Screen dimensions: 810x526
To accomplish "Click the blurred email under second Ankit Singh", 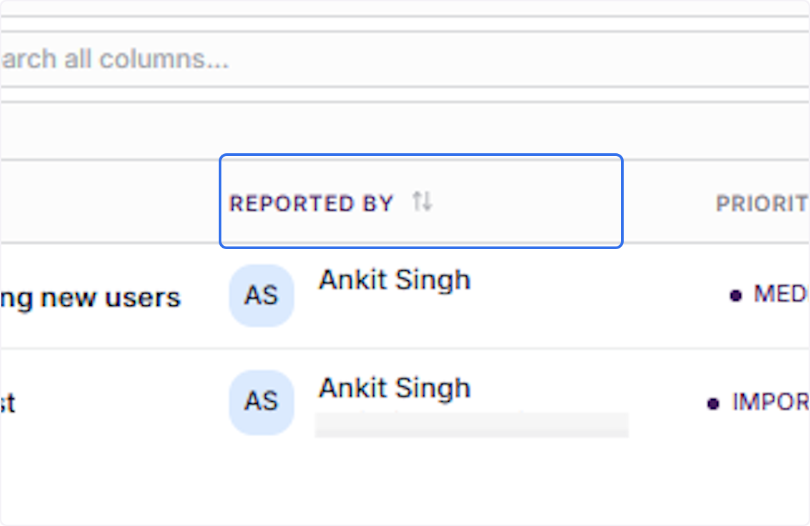I will [472, 424].
